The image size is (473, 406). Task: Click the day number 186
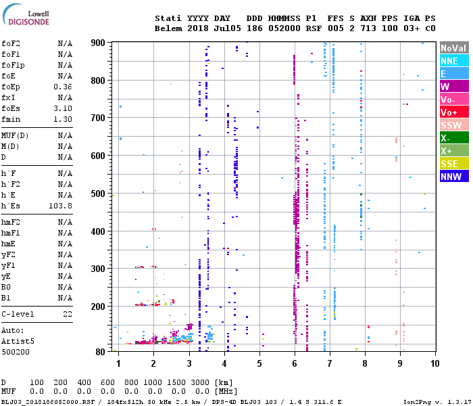coord(254,28)
